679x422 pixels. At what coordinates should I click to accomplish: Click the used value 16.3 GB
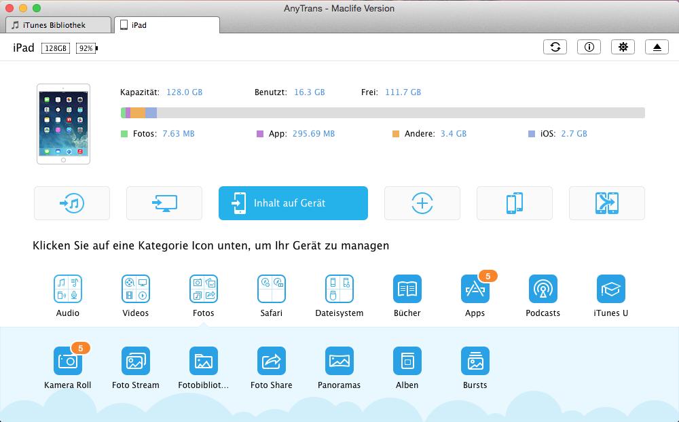(309, 92)
